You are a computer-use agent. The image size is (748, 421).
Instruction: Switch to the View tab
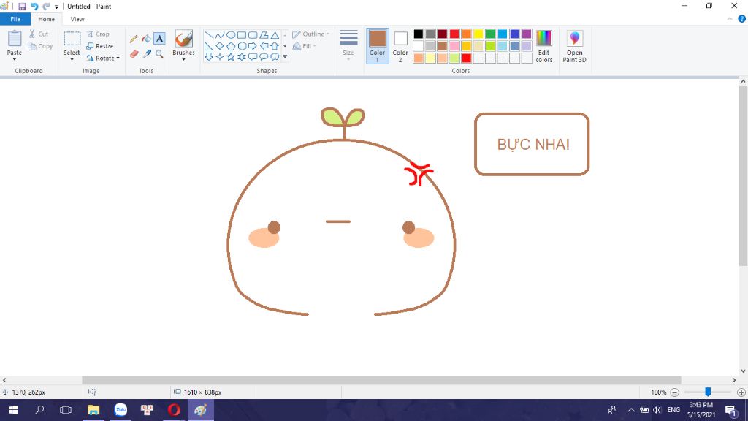pyautogui.click(x=77, y=19)
